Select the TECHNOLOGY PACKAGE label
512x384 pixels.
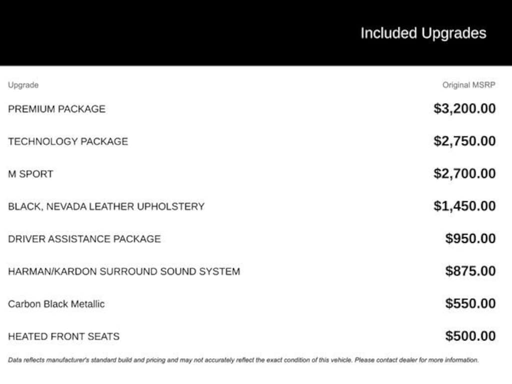coord(68,141)
